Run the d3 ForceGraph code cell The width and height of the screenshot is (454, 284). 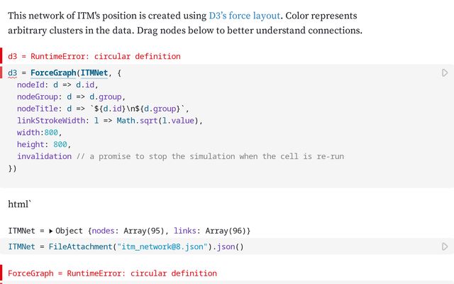tap(445, 73)
